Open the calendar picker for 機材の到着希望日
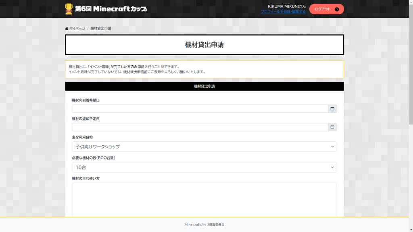This screenshot has height=232, width=413. coord(332,109)
